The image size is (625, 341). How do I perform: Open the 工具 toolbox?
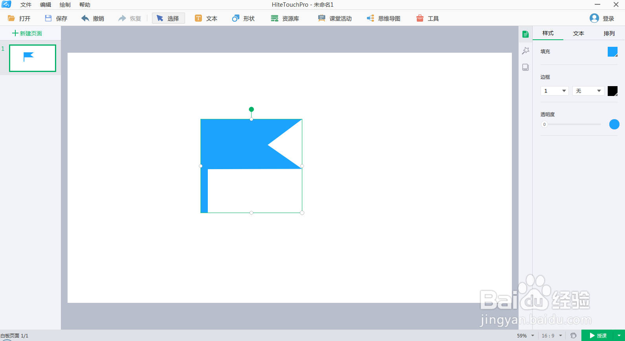tap(427, 18)
